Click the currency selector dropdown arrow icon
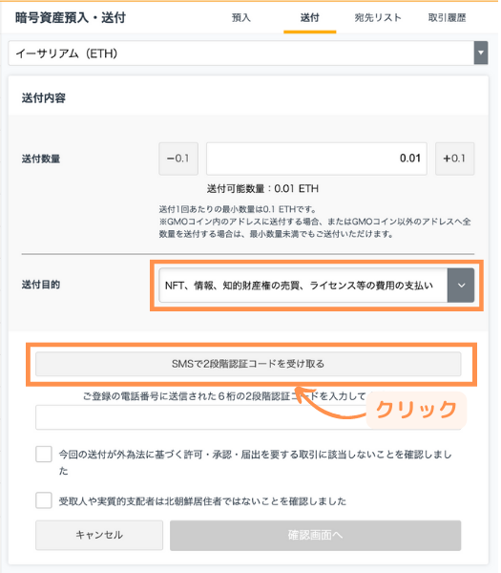 tap(483, 53)
